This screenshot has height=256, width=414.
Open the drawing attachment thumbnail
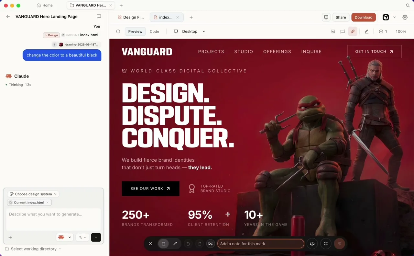(x=61, y=44)
